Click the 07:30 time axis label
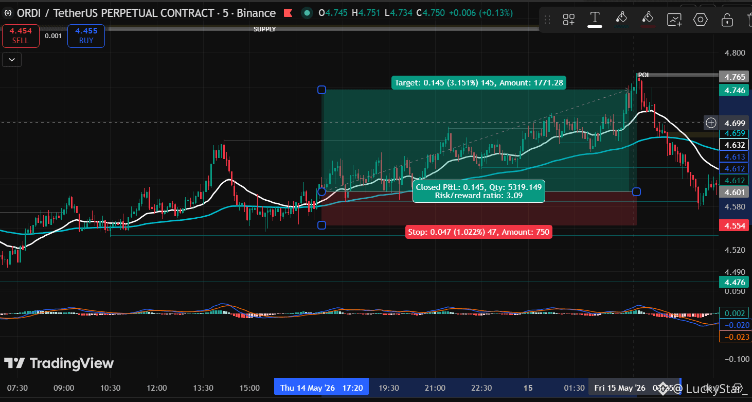 pyautogui.click(x=17, y=388)
